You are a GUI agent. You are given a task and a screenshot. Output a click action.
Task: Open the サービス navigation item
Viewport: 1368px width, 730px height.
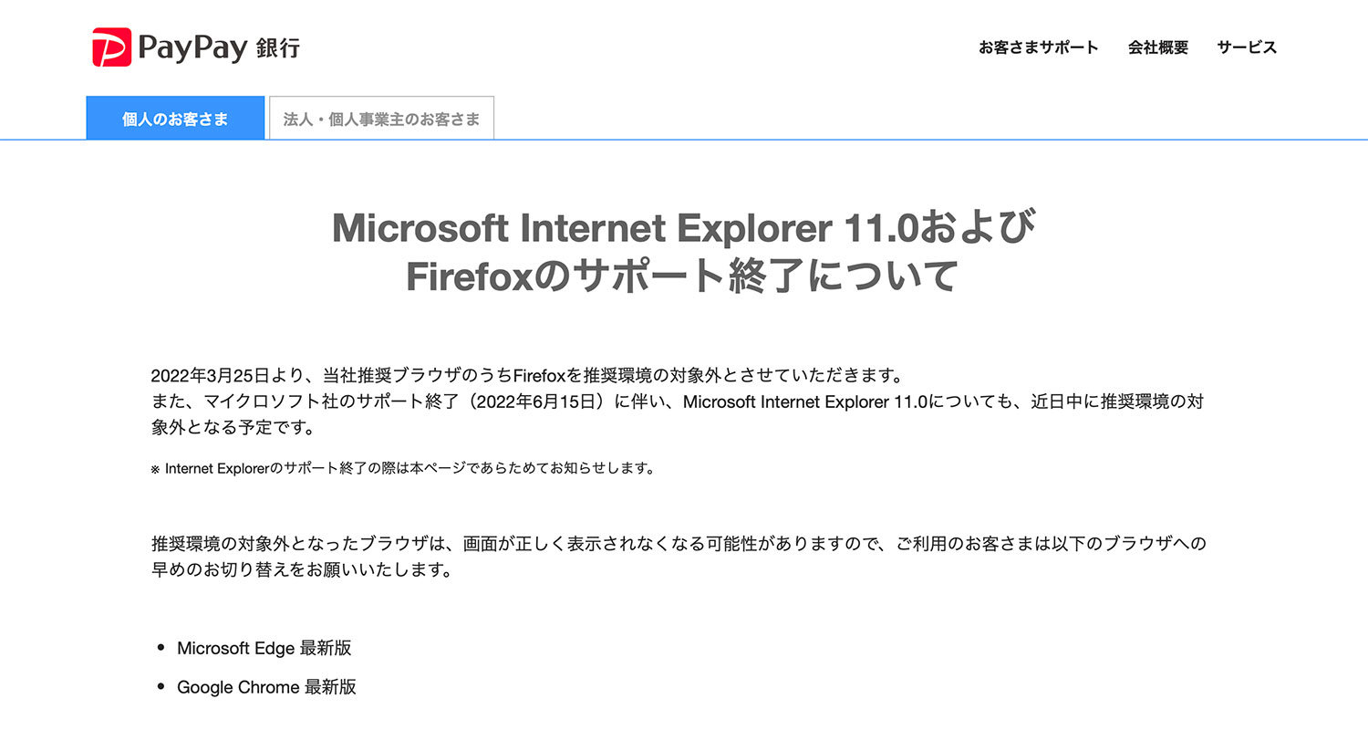[x=1247, y=47]
